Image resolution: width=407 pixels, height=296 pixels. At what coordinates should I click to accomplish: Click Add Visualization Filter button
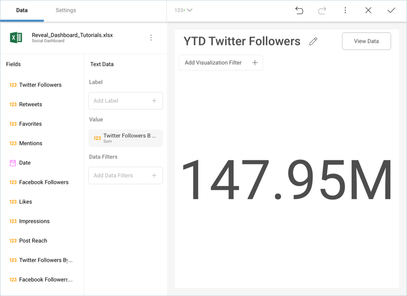(221, 63)
